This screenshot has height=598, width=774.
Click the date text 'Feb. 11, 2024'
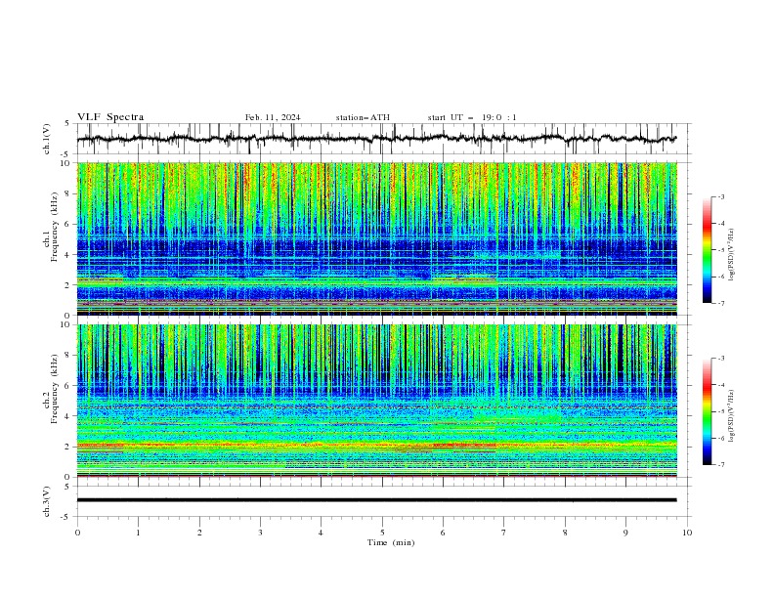pyautogui.click(x=273, y=117)
